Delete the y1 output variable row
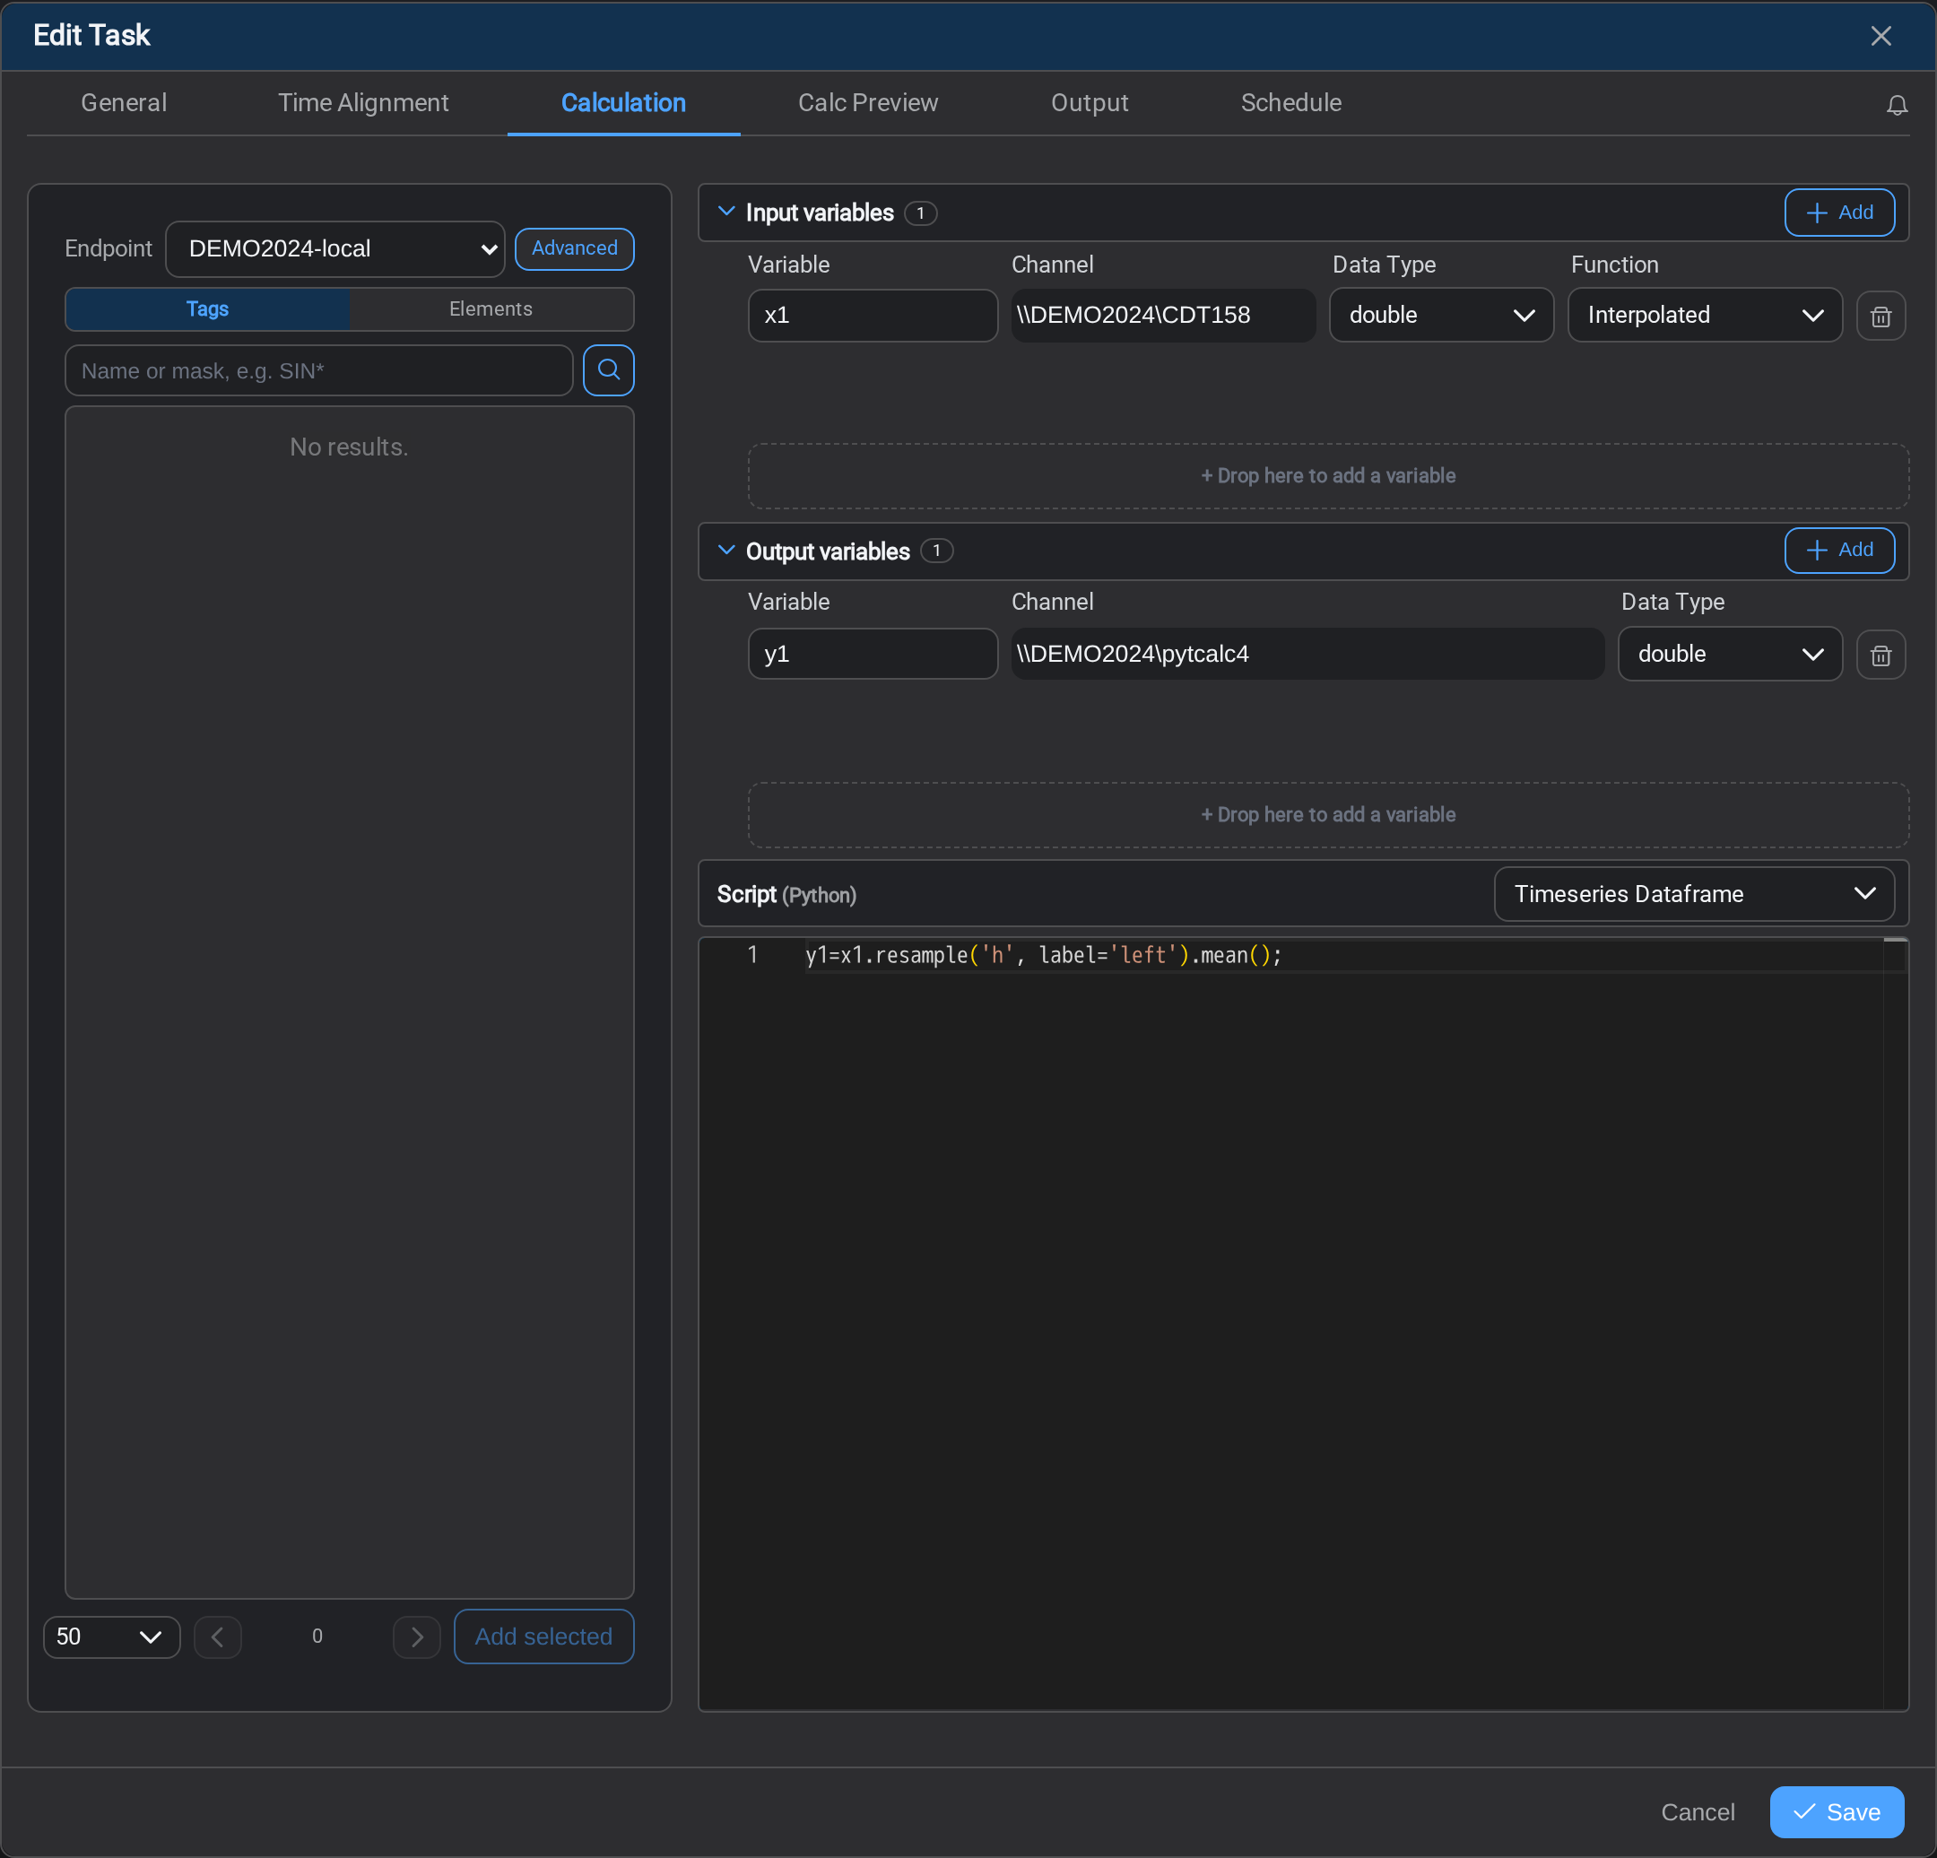 [1881, 656]
